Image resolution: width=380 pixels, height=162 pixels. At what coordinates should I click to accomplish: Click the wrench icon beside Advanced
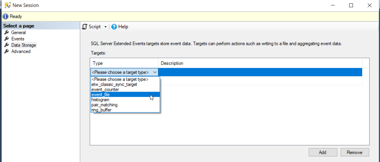6,51
